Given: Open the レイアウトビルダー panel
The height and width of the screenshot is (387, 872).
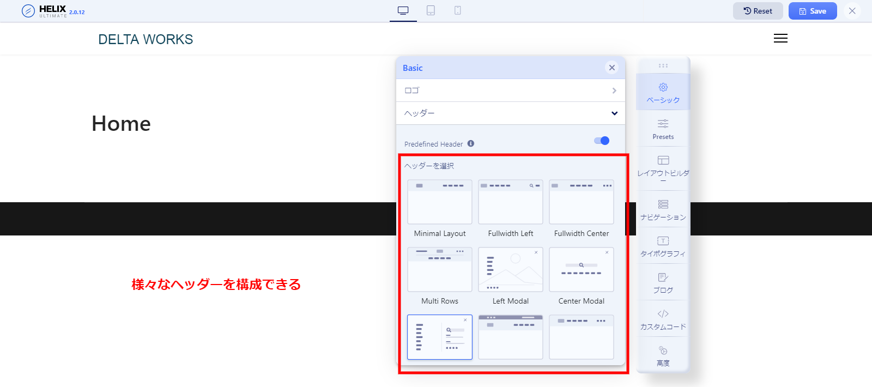Looking at the screenshot, I should [663, 166].
